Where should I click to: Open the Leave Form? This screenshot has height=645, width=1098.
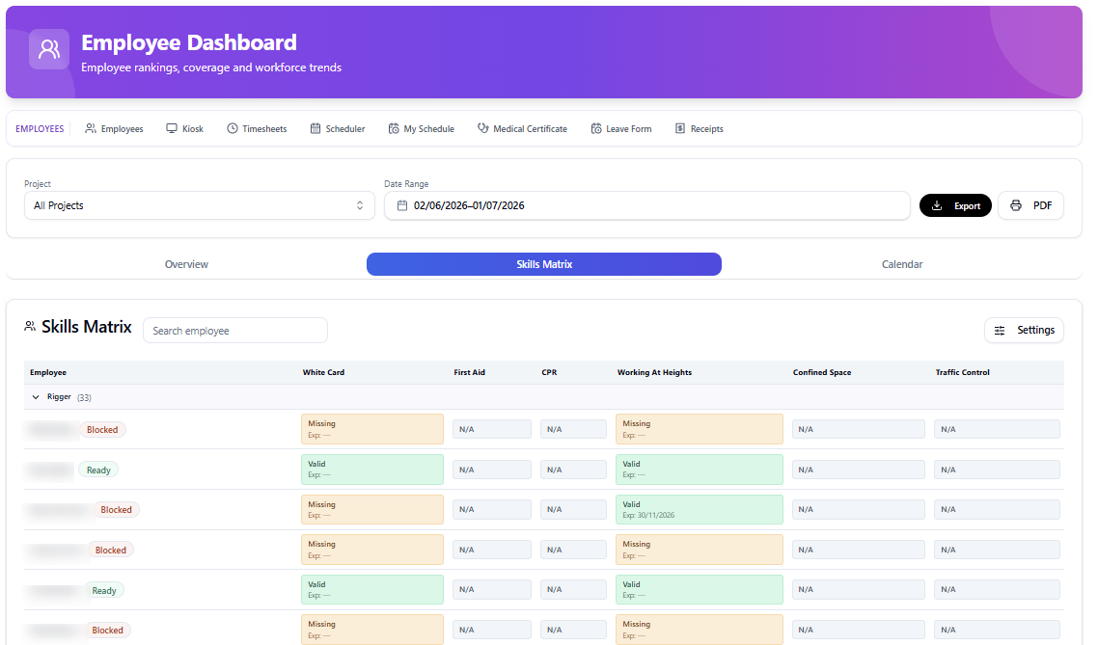tap(621, 129)
